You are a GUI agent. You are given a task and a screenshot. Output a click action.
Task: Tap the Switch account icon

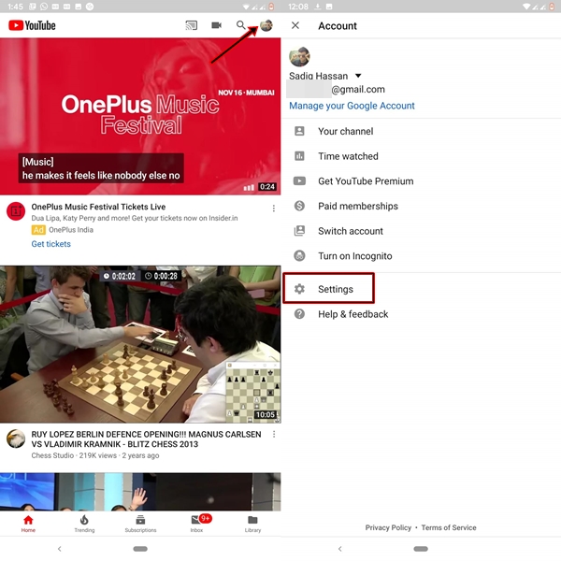tap(299, 231)
